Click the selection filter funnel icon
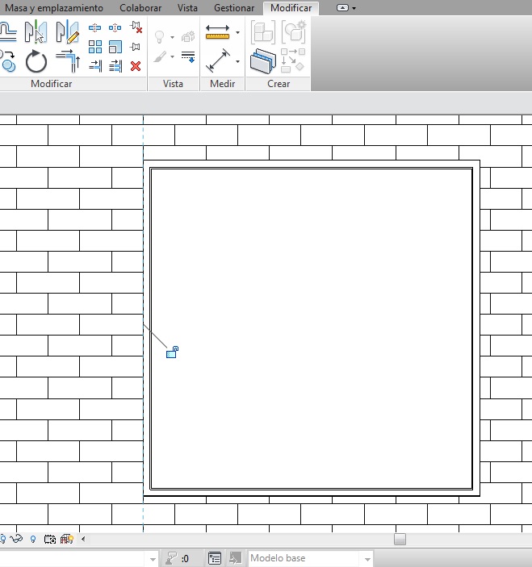The width and height of the screenshot is (532, 567). pos(171,558)
